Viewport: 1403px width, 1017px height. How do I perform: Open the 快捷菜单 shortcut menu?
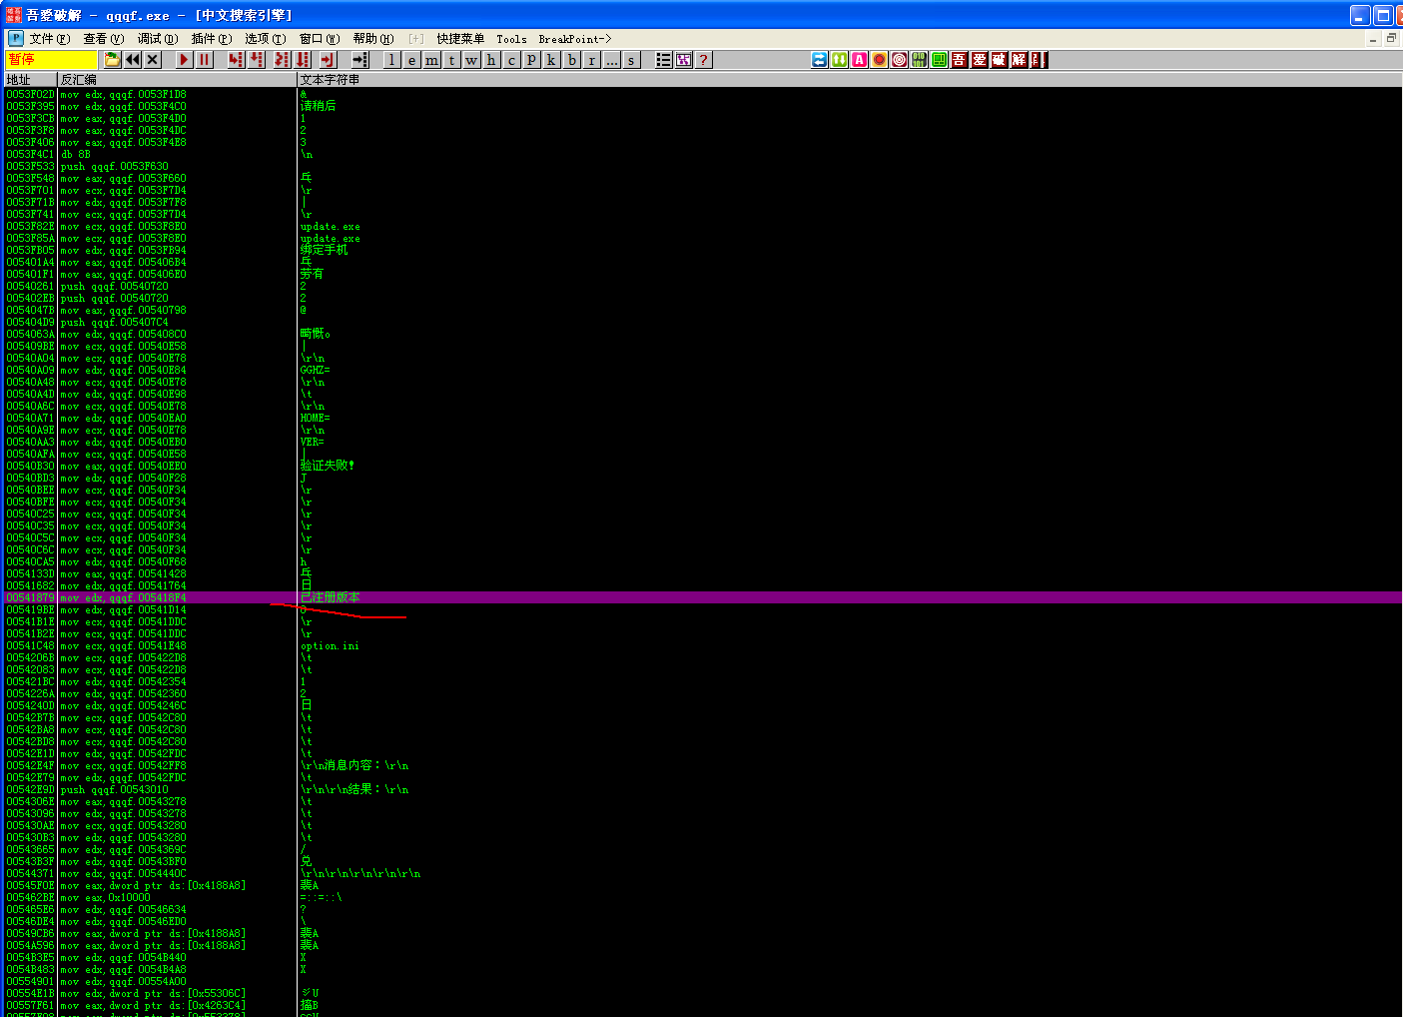460,39
